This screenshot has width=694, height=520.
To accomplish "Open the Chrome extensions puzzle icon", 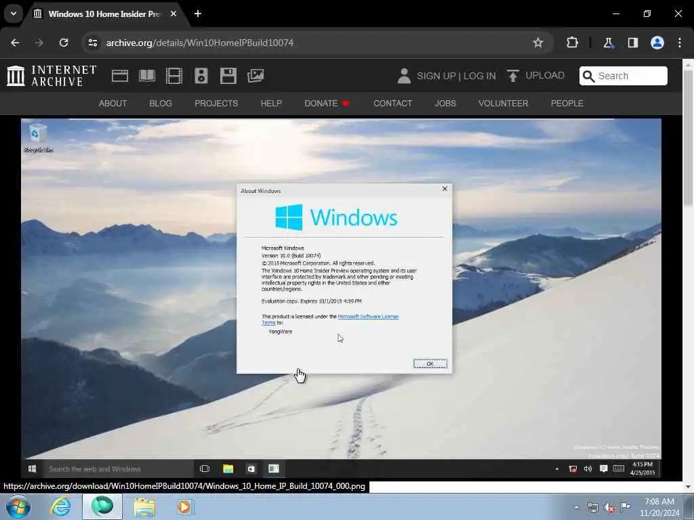I will [x=572, y=43].
